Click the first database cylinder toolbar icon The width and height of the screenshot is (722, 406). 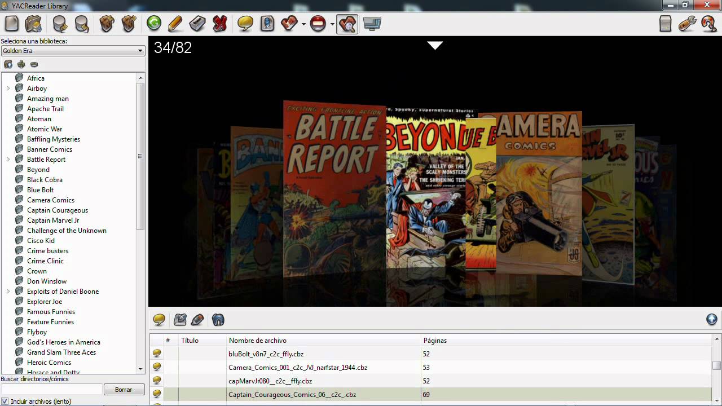click(x=60, y=24)
